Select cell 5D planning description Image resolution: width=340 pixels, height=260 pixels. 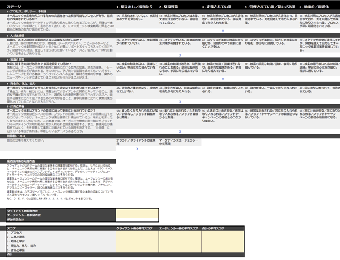pos(271,114)
